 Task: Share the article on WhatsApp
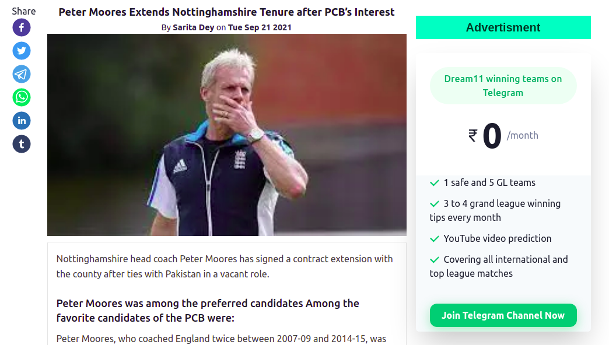22,97
